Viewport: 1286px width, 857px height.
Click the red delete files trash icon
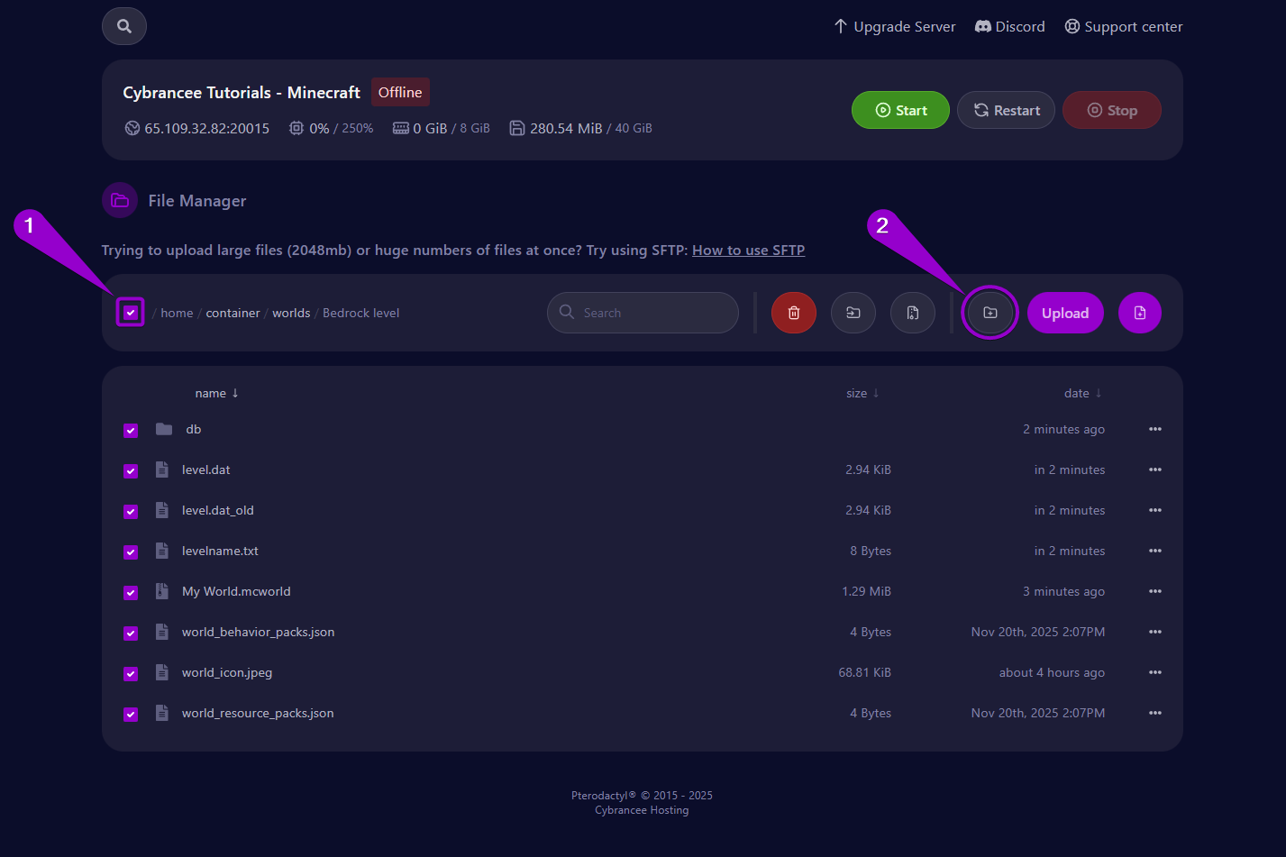(x=793, y=313)
